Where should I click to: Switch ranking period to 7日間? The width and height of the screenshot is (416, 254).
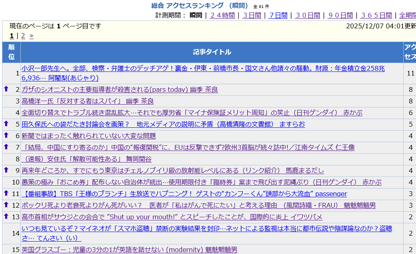[x=278, y=15]
